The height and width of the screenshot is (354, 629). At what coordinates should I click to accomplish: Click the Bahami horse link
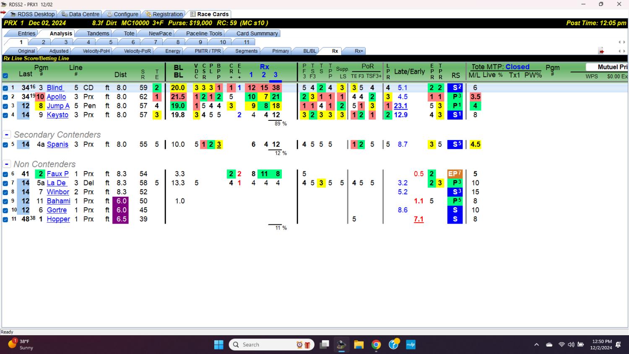click(58, 201)
